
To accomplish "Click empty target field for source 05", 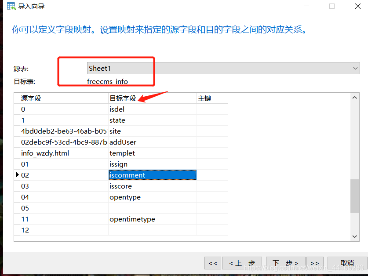I will tap(153, 208).
